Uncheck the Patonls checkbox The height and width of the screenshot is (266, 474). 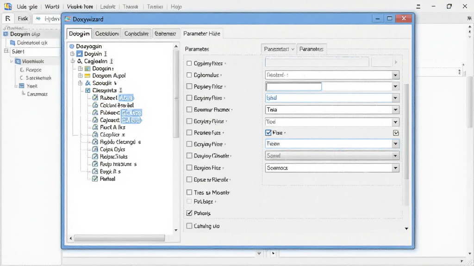pos(189,213)
